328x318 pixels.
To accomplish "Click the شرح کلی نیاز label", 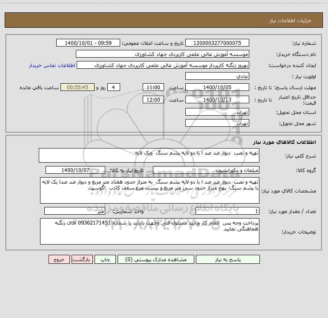I will click(301, 156).
